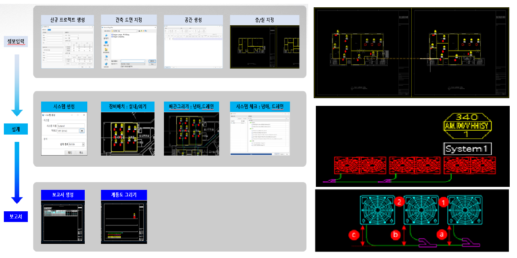The height and width of the screenshot is (258, 517).
Task: Click the 내 PC icon in file dialog
Action: click(x=106, y=57)
